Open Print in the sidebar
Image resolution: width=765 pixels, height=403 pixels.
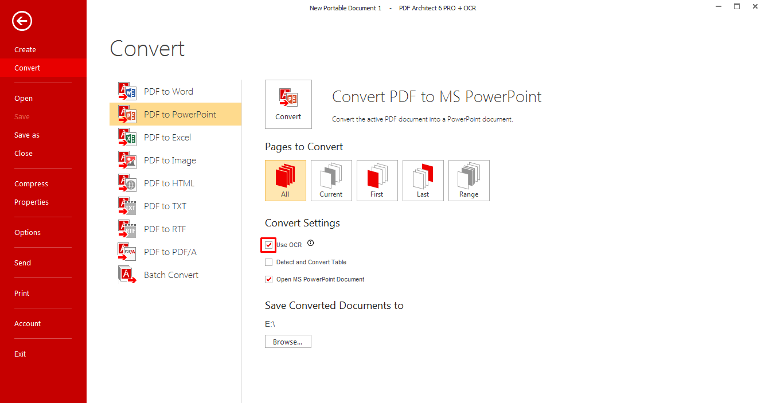(x=22, y=294)
